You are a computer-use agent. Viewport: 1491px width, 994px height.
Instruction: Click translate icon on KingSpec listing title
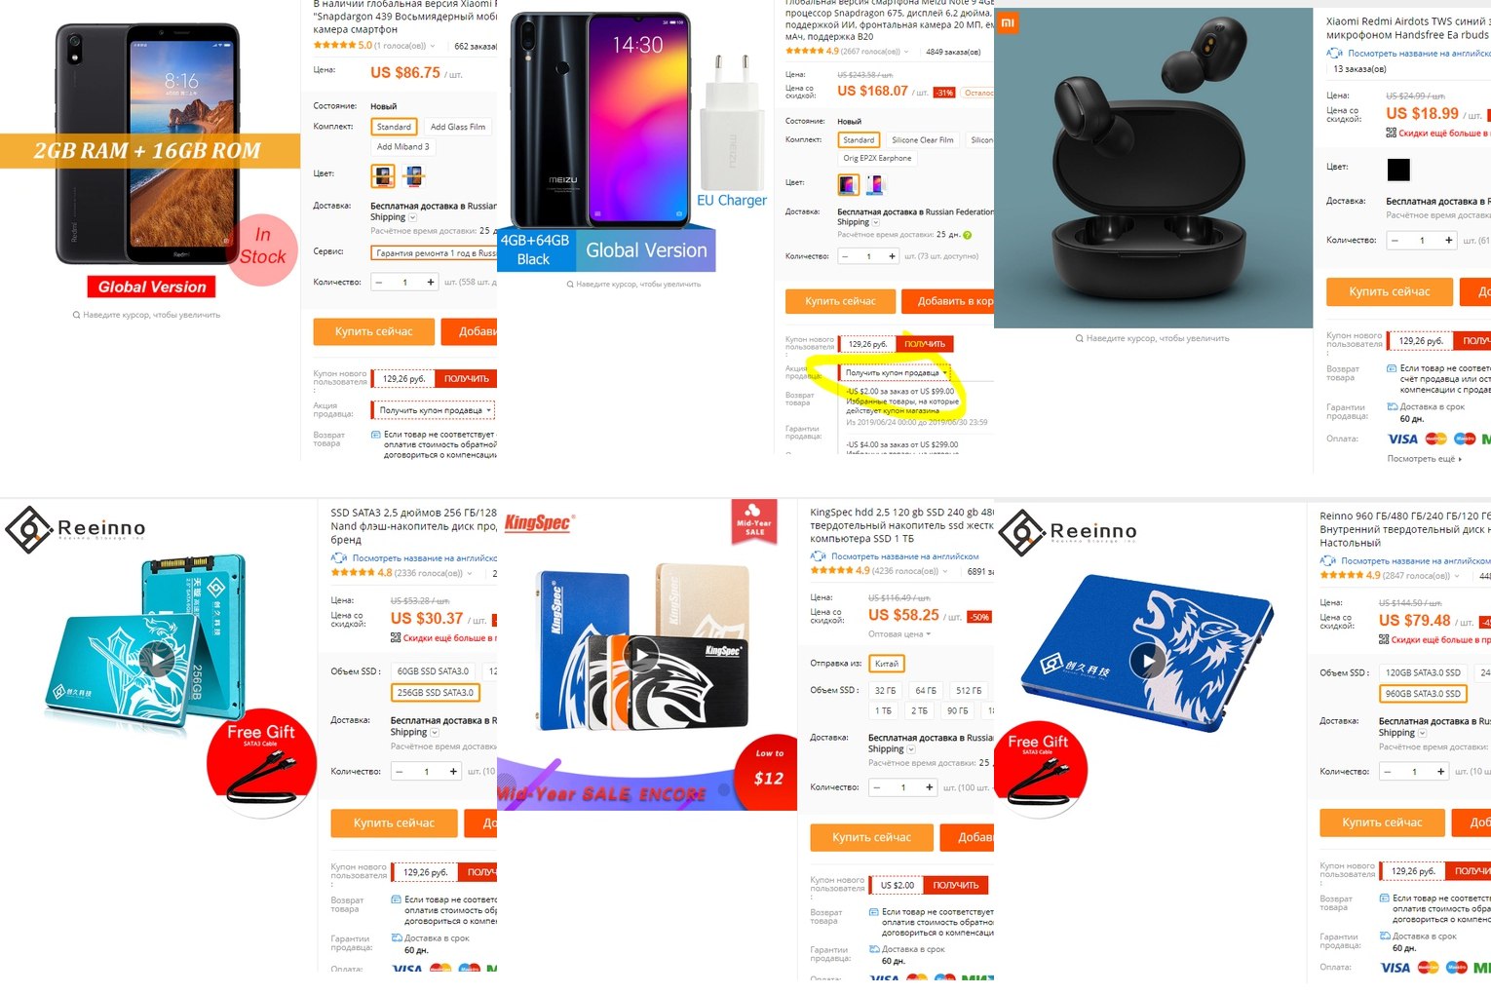(818, 556)
